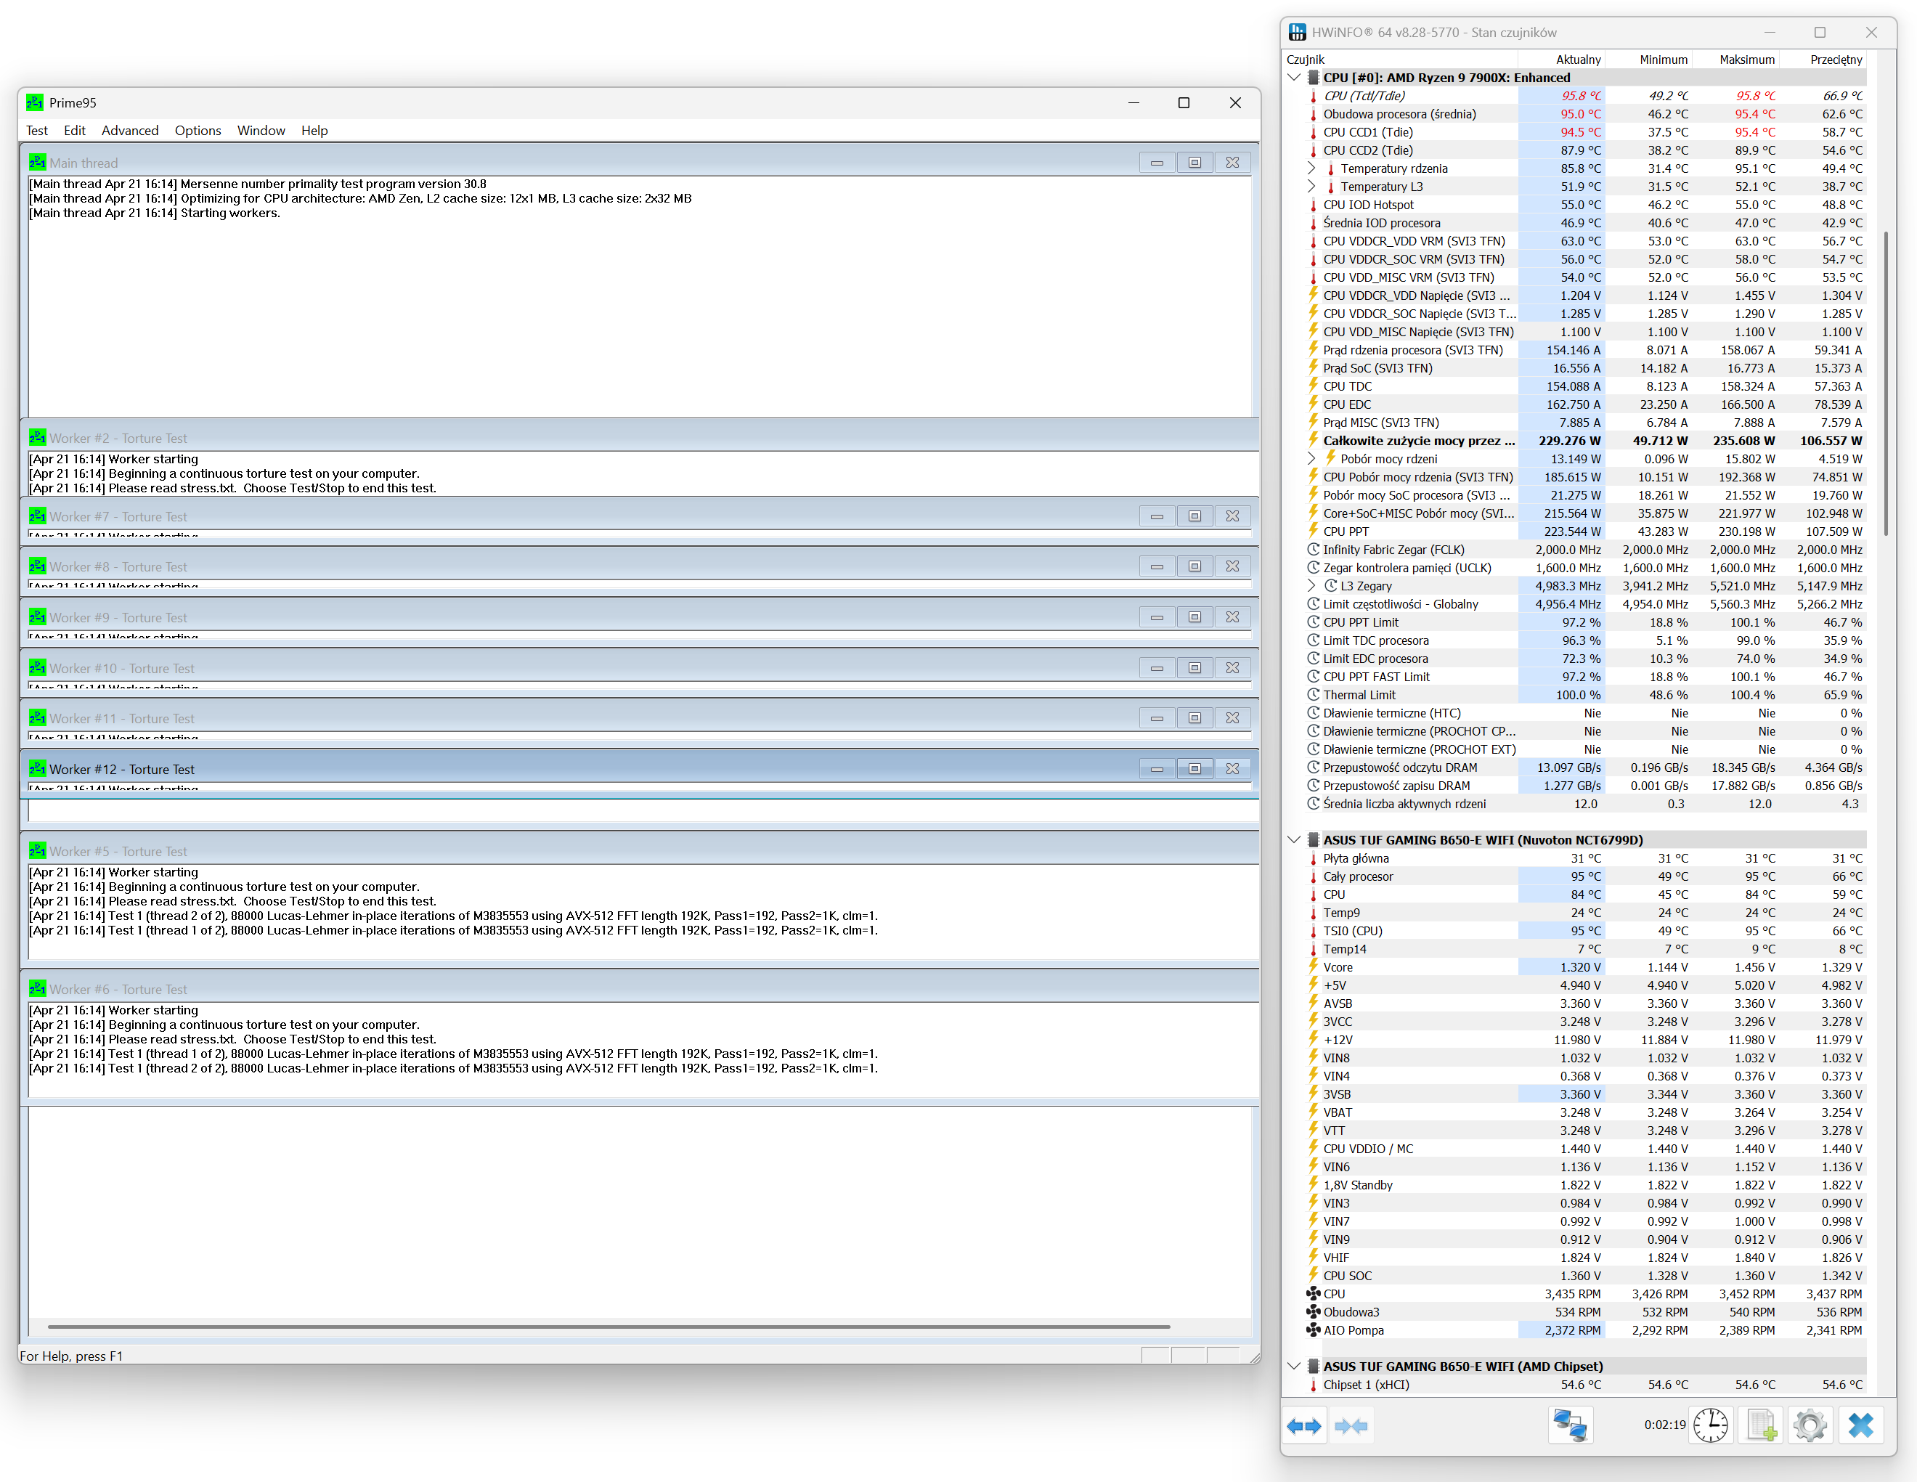Viewport: 1917px width, 1482px height.
Task: Expand the Pobór mocy rdzeni row
Action: (1311, 458)
